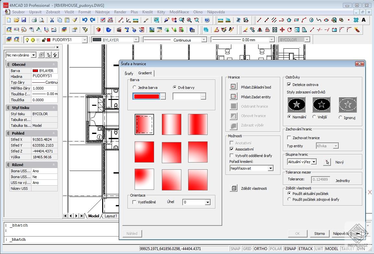Click the 'Storno' button
374x254 pixels.
coord(320,234)
